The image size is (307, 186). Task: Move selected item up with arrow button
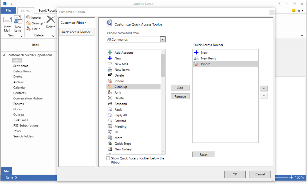pyautogui.click(x=263, y=89)
